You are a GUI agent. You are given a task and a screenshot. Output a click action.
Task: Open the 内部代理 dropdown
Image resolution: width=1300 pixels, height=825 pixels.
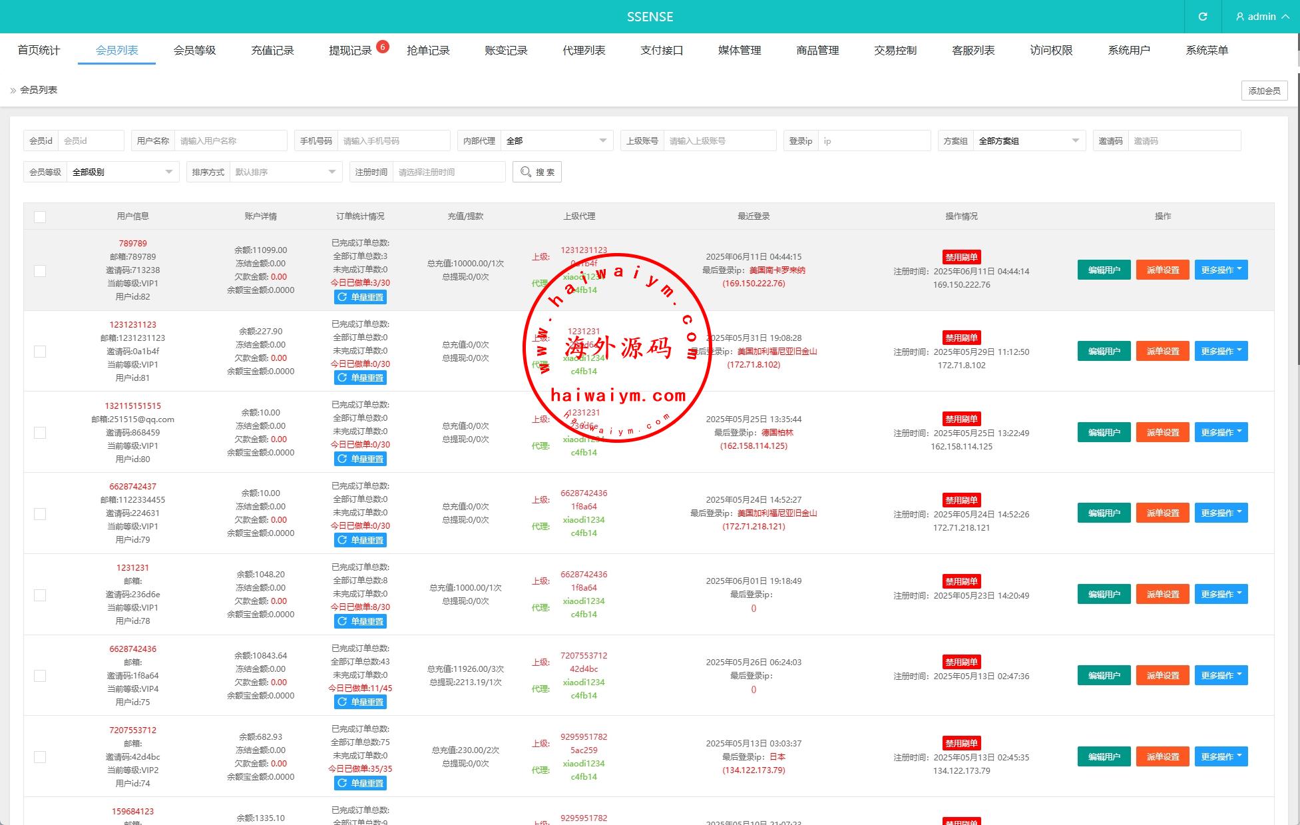[556, 140]
